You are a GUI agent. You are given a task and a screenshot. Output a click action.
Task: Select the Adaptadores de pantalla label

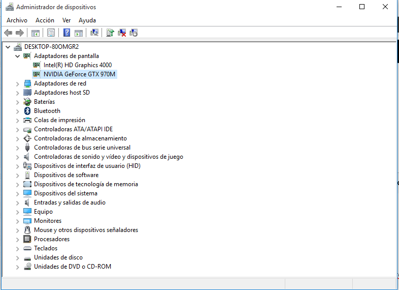click(66, 56)
